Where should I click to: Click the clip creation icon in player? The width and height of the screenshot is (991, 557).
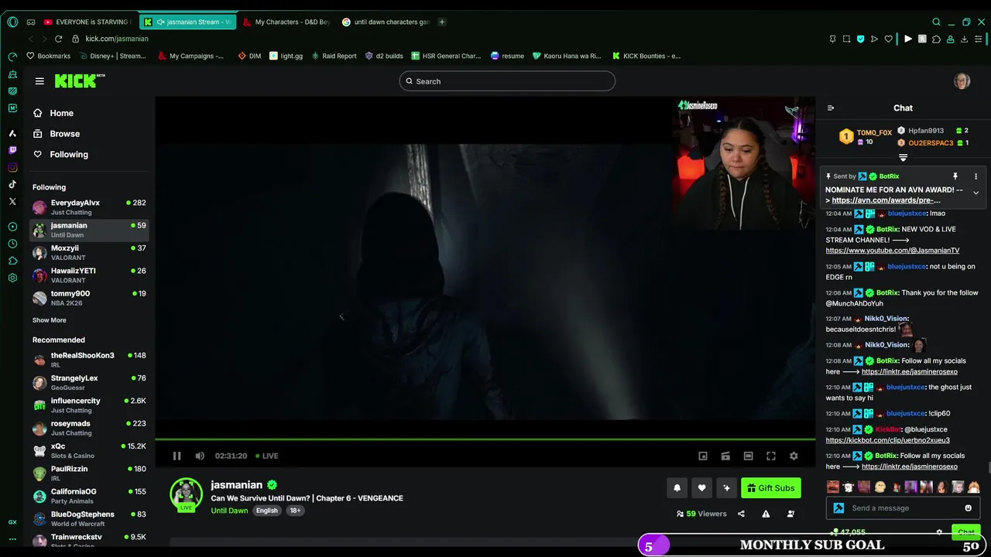coord(725,456)
